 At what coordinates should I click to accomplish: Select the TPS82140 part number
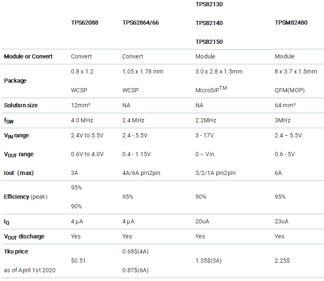point(209,23)
